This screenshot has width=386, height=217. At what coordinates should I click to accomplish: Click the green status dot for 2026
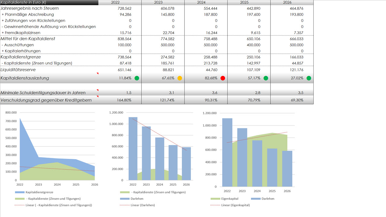(309, 78)
